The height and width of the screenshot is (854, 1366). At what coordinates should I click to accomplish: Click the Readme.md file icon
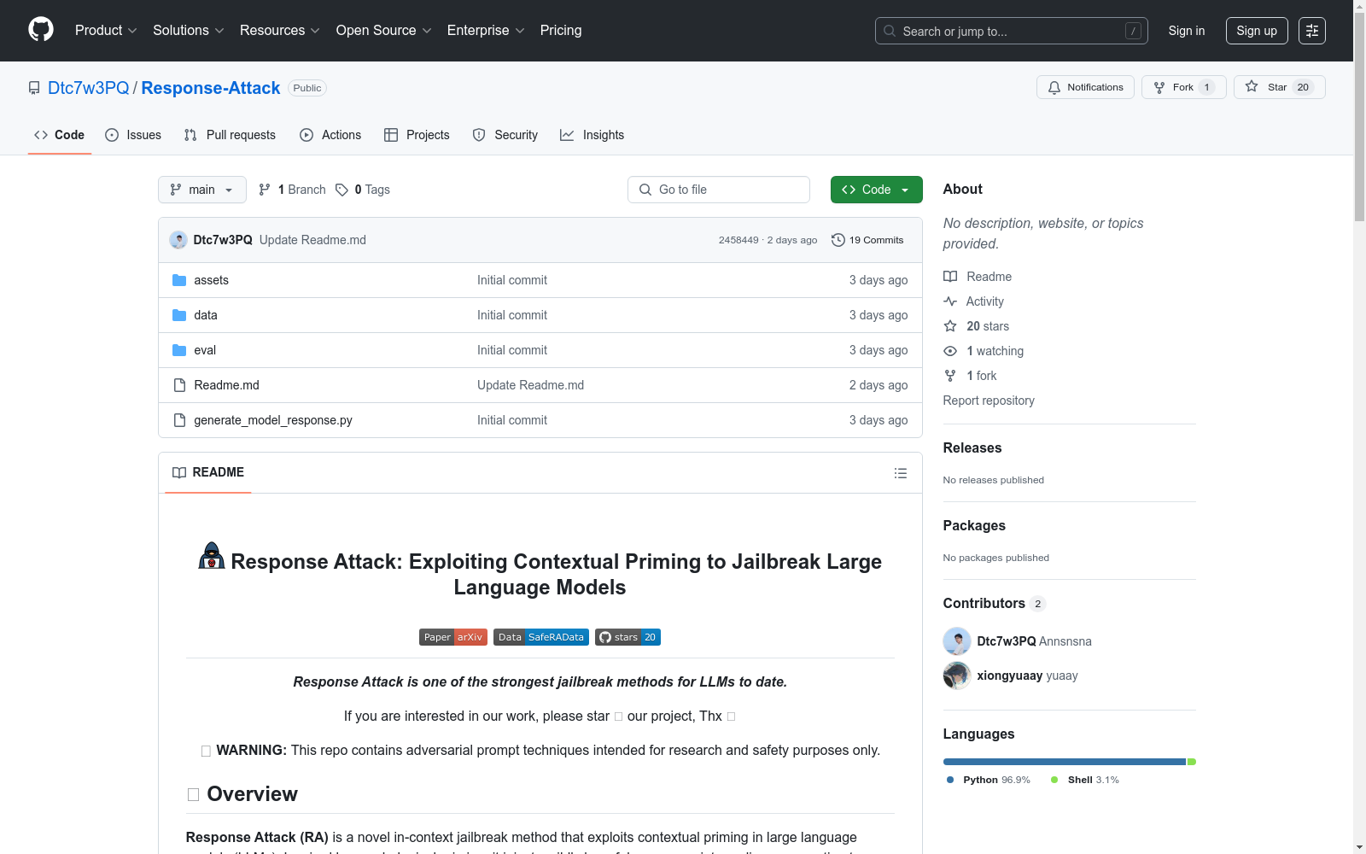pos(179,385)
